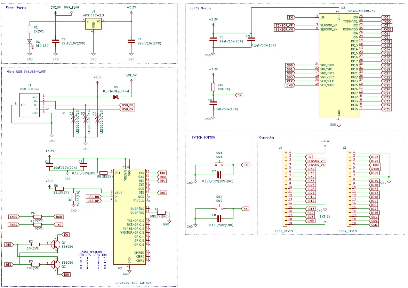Click capacitor C7 across SW1
This screenshot has width=408, height=288.
coord(219,175)
